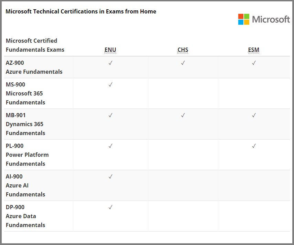Select the DP-900 Azure Data Fundamentals label
Screen dimensions: 294x245
point(25,216)
